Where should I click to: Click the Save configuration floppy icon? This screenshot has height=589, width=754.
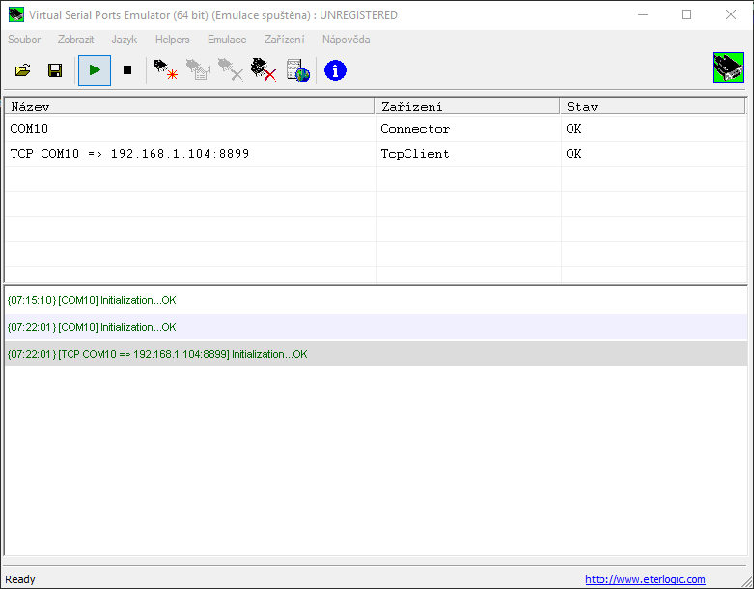(55, 70)
